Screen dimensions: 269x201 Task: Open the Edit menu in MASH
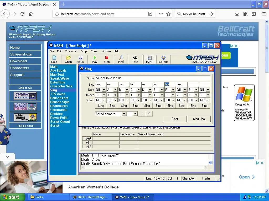(59, 51)
